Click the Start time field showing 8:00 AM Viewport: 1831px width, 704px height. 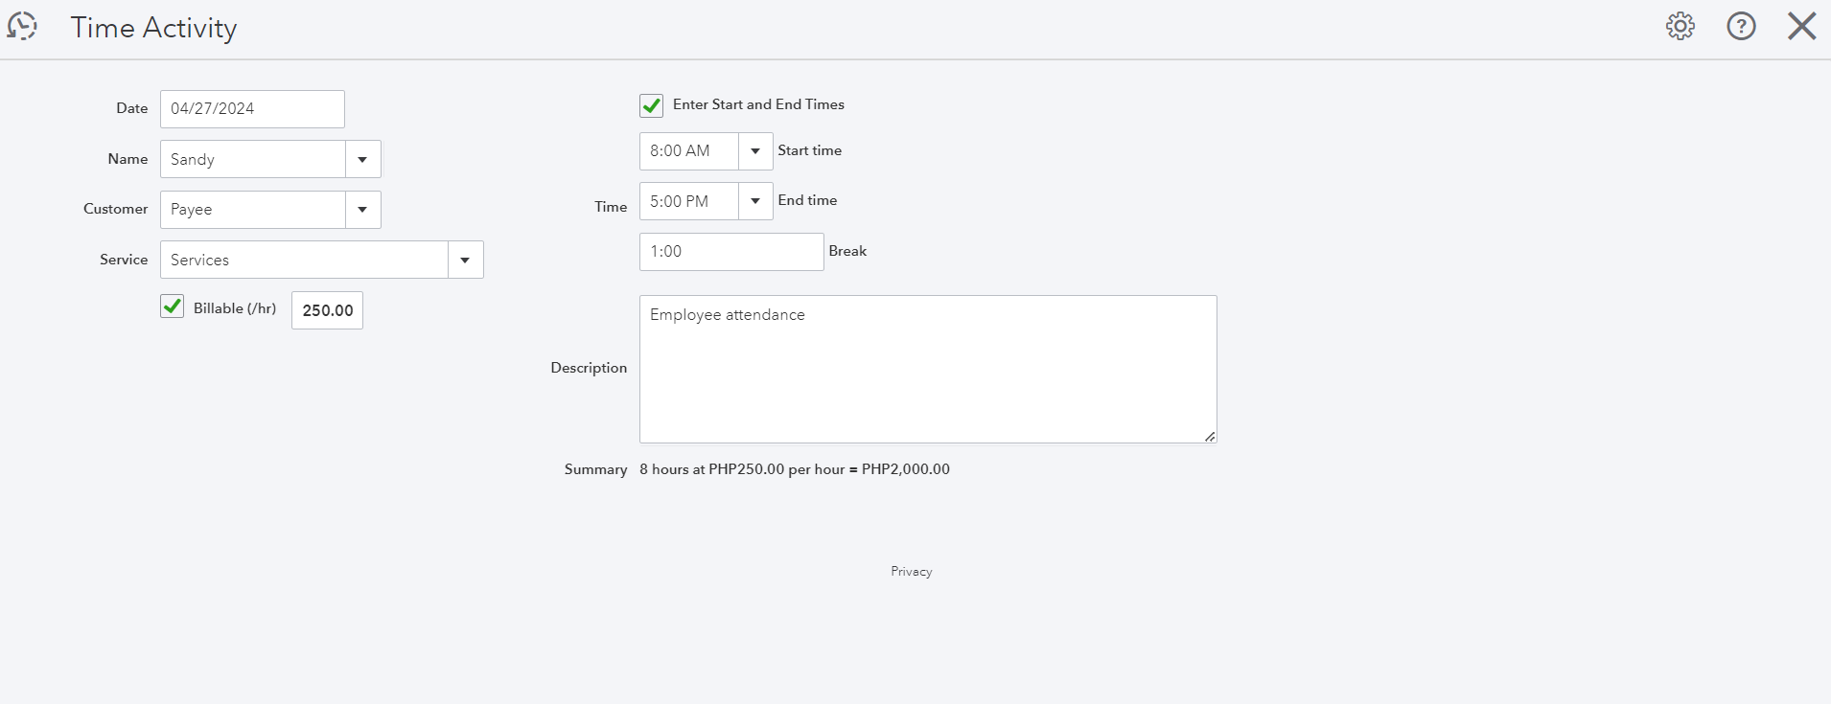(x=689, y=151)
